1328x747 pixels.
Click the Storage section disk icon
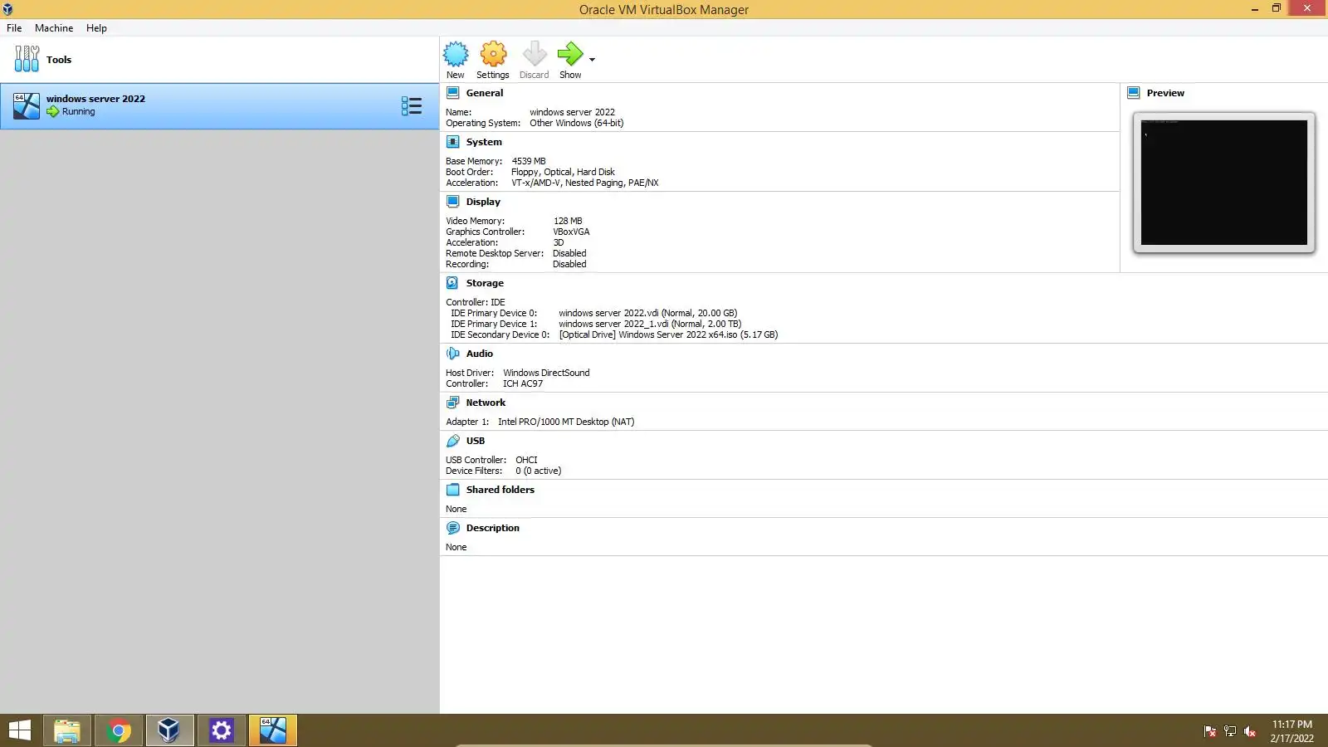pyautogui.click(x=453, y=283)
